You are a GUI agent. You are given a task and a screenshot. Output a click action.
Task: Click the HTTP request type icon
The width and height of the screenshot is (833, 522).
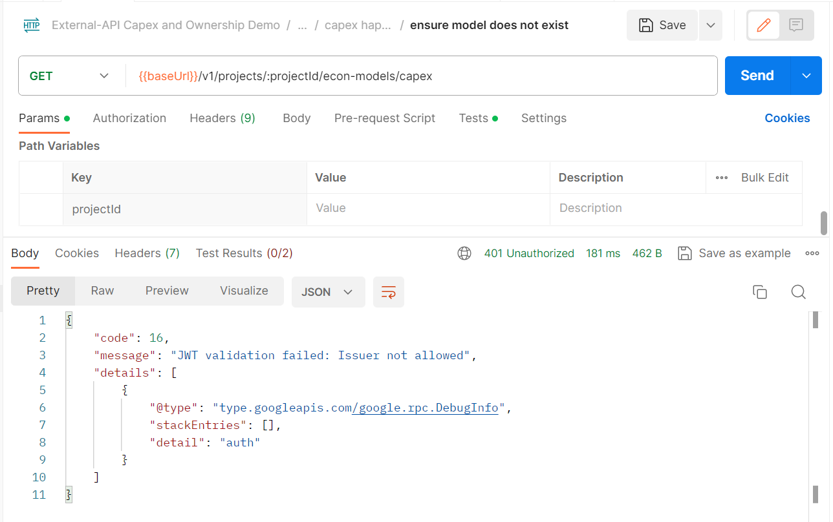(x=32, y=25)
